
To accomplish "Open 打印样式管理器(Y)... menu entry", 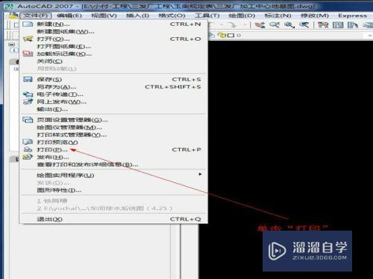I will [113, 135].
